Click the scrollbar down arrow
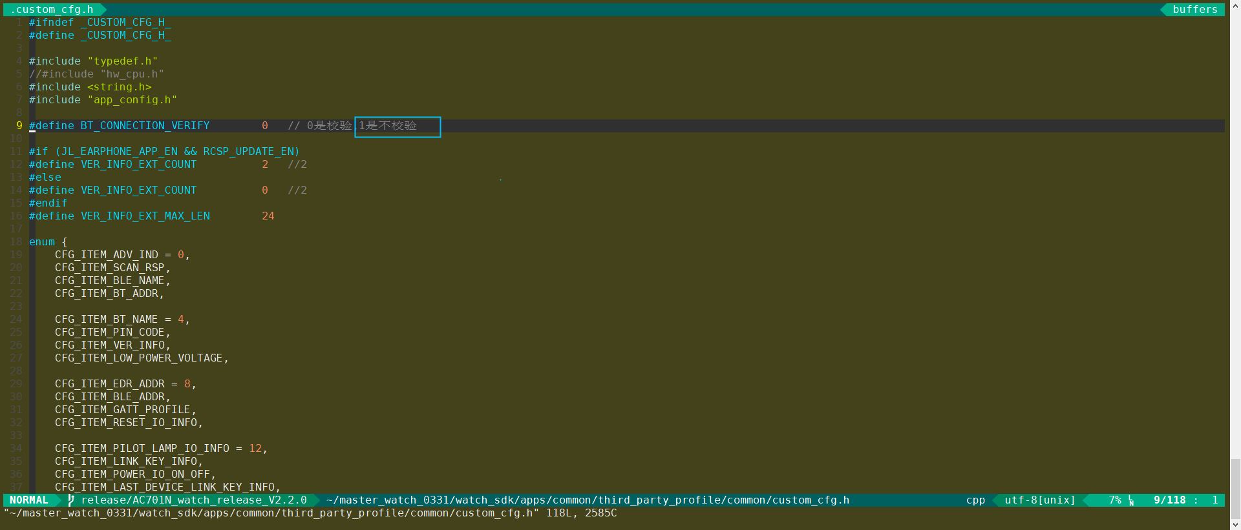The image size is (1241, 530). 1235,524
